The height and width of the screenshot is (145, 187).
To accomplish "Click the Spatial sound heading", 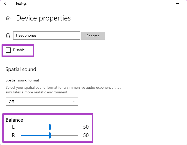I will (21, 69).
